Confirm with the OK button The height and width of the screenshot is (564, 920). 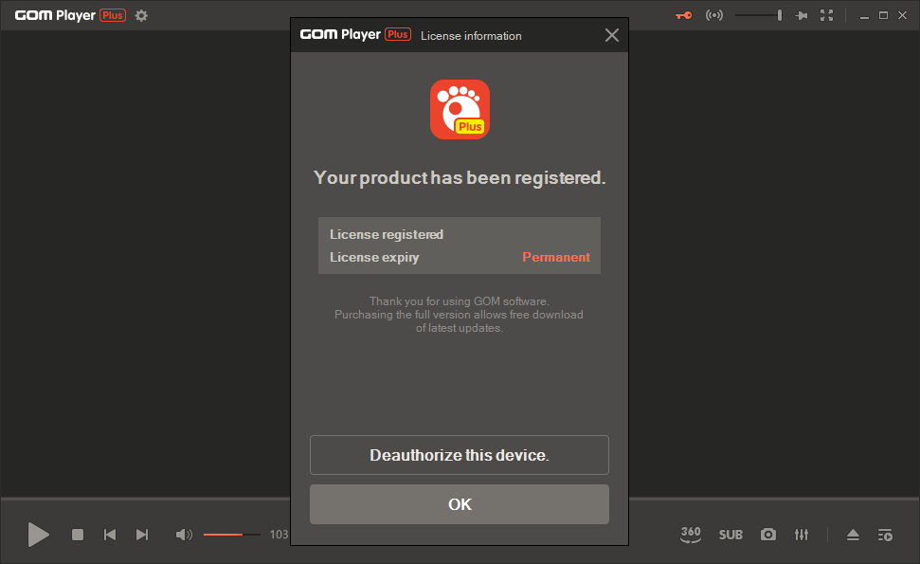coord(460,504)
